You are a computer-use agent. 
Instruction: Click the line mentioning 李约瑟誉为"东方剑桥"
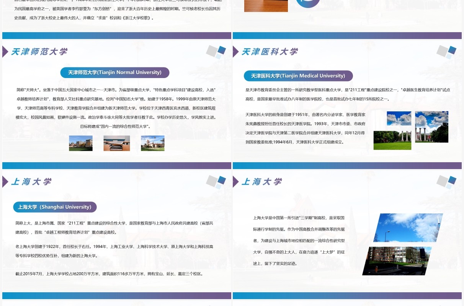[118, 8]
